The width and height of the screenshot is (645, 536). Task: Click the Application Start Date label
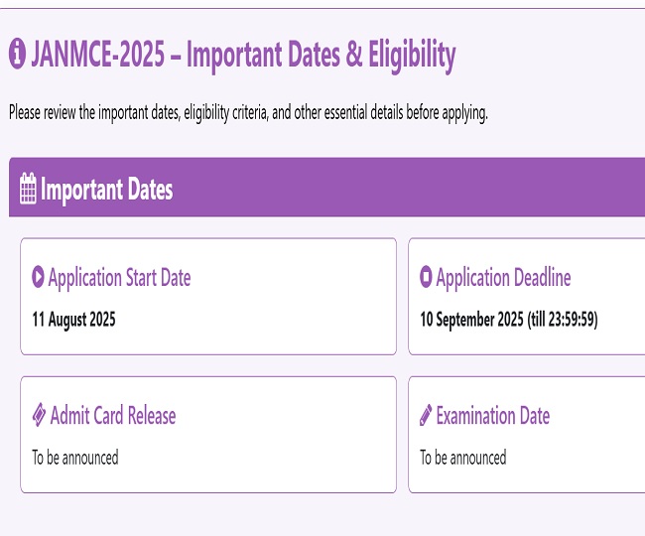click(119, 278)
